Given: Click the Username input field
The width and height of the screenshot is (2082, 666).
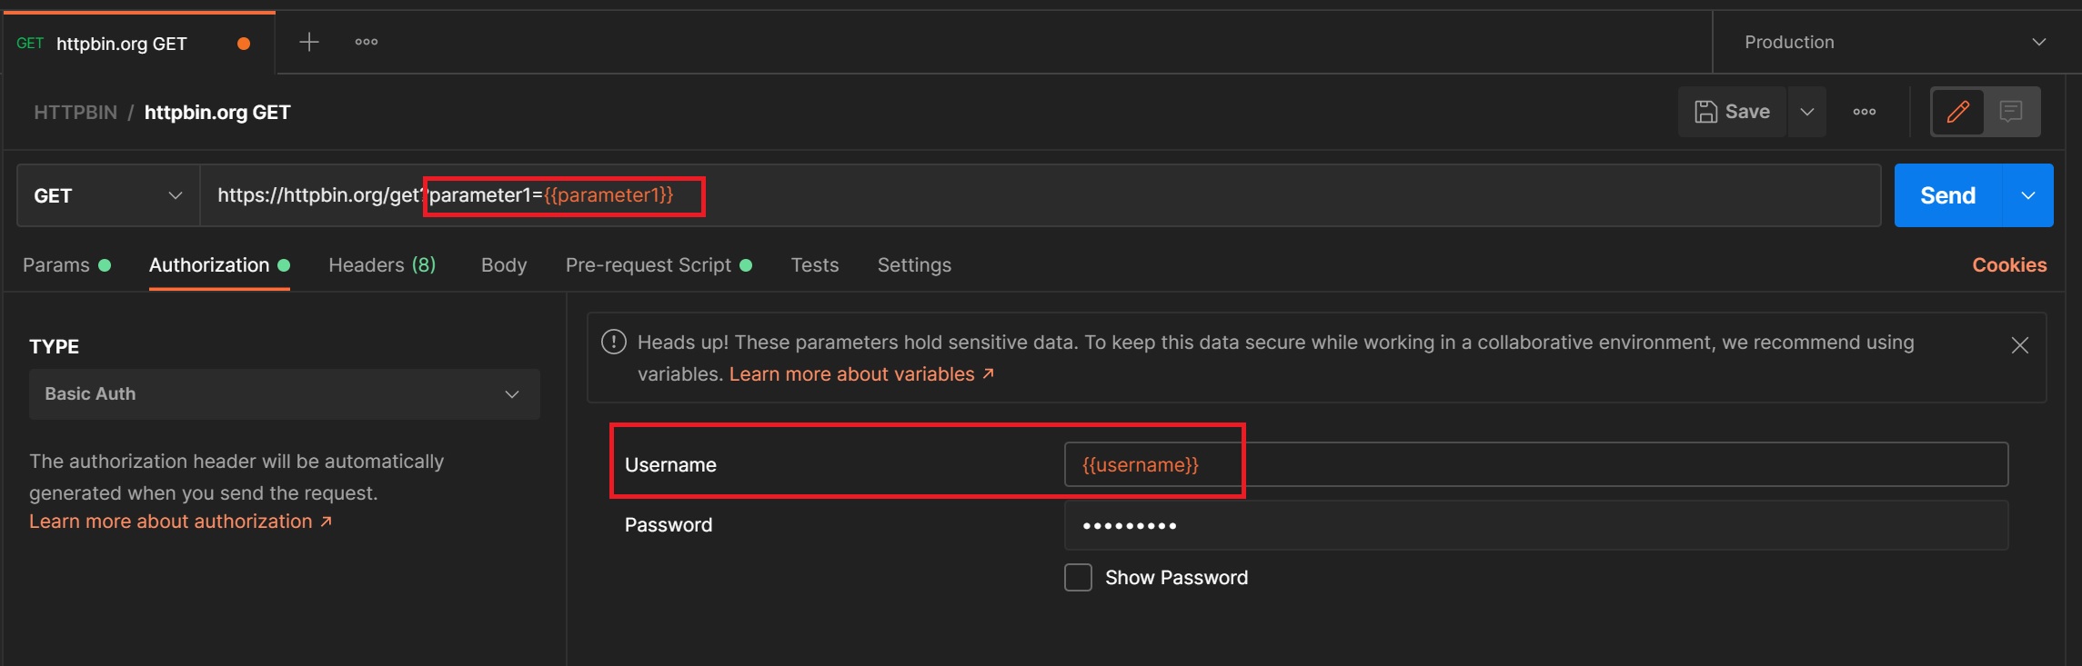Looking at the screenshot, I should (x=1534, y=465).
